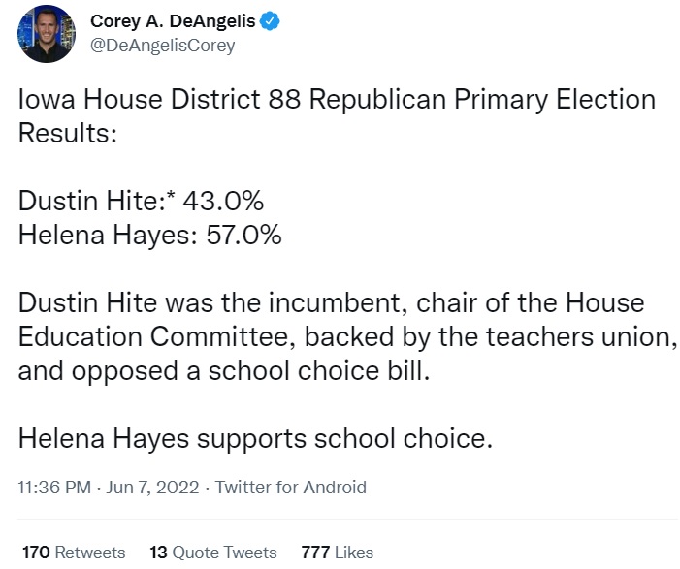Click the Likes count number 777
The width and height of the screenshot is (680, 569).
point(315,553)
